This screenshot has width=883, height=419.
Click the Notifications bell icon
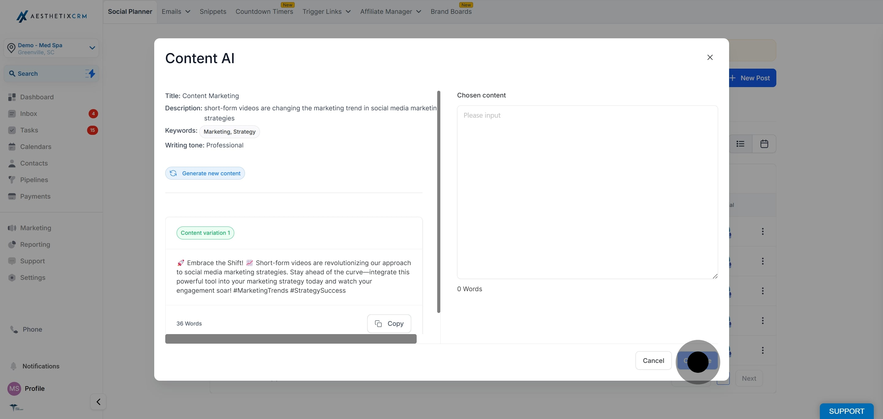(x=13, y=366)
